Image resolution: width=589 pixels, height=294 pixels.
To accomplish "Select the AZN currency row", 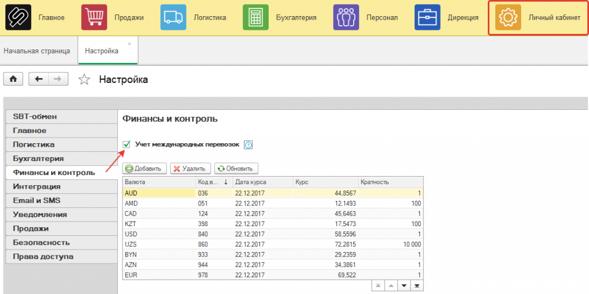I will click(273, 265).
